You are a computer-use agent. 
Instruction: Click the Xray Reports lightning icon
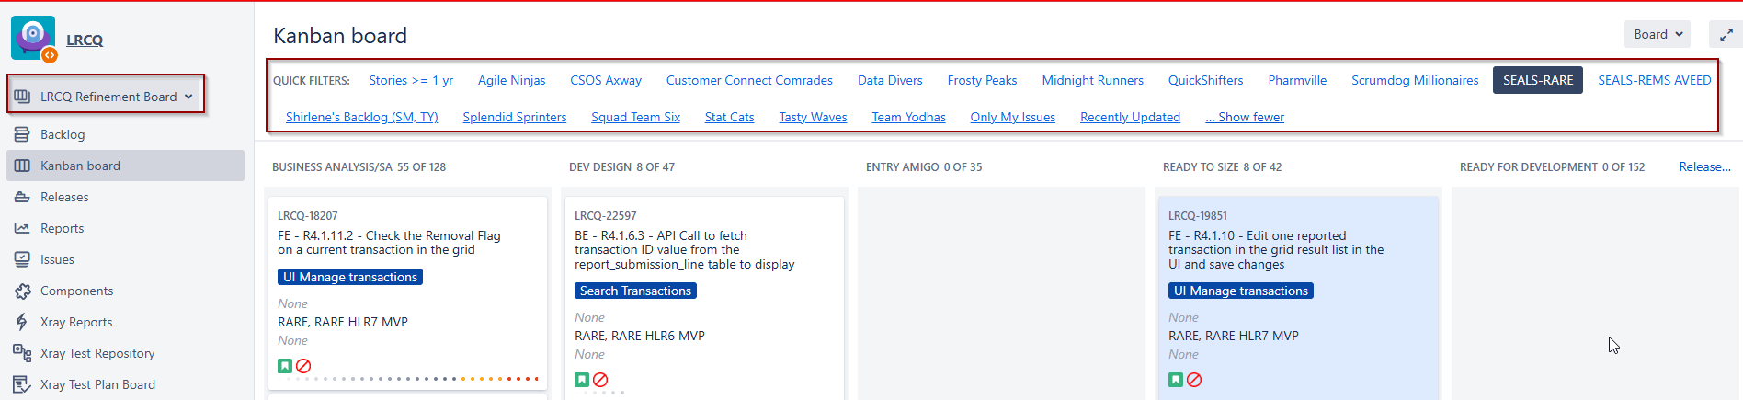[x=22, y=322]
